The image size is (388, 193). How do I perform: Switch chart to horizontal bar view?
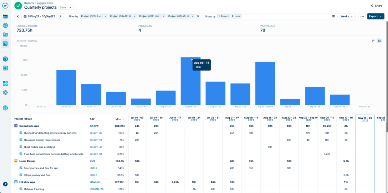pyautogui.click(x=373, y=41)
